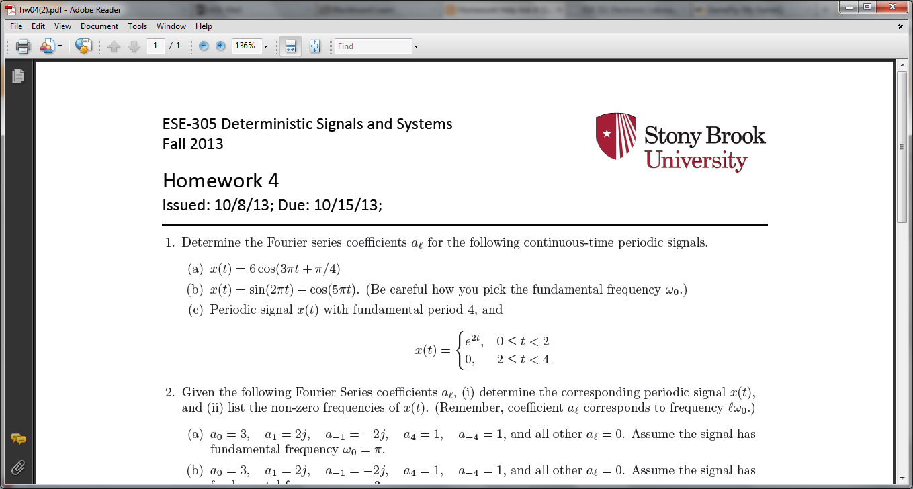The width and height of the screenshot is (913, 489).
Task: Open the zoom percentage dropdown
Action: 265,46
